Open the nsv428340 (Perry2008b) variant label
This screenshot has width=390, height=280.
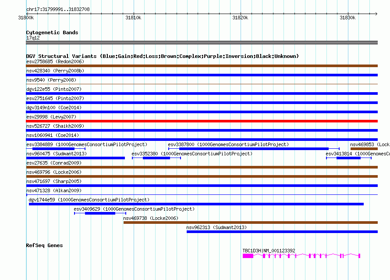pyautogui.click(x=55, y=71)
